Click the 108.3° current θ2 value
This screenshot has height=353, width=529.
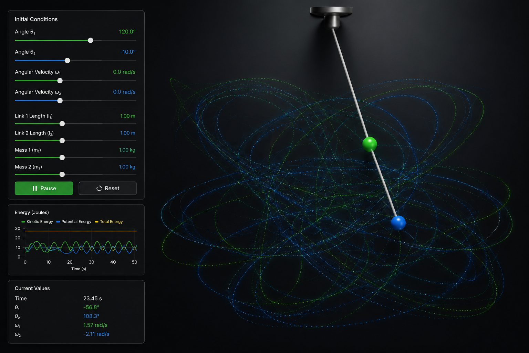coord(91,316)
